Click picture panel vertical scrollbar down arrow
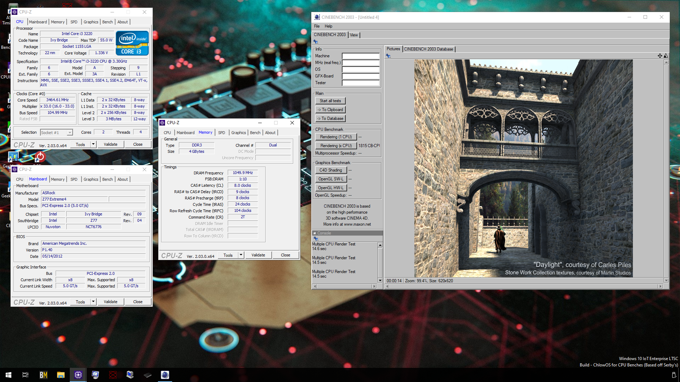This screenshot has height=382, width=680. [x=666, y=280]
